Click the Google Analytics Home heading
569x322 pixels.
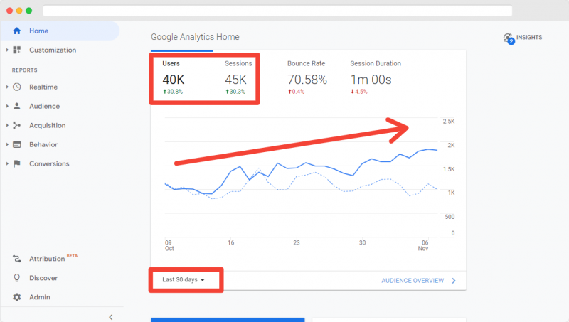click(x=195, y=37)
